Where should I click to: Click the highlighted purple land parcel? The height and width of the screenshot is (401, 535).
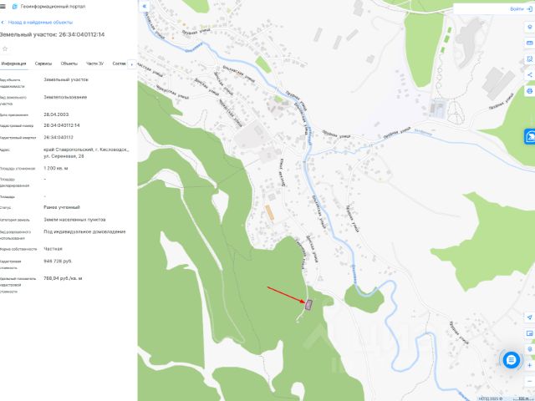coord(308,304)
